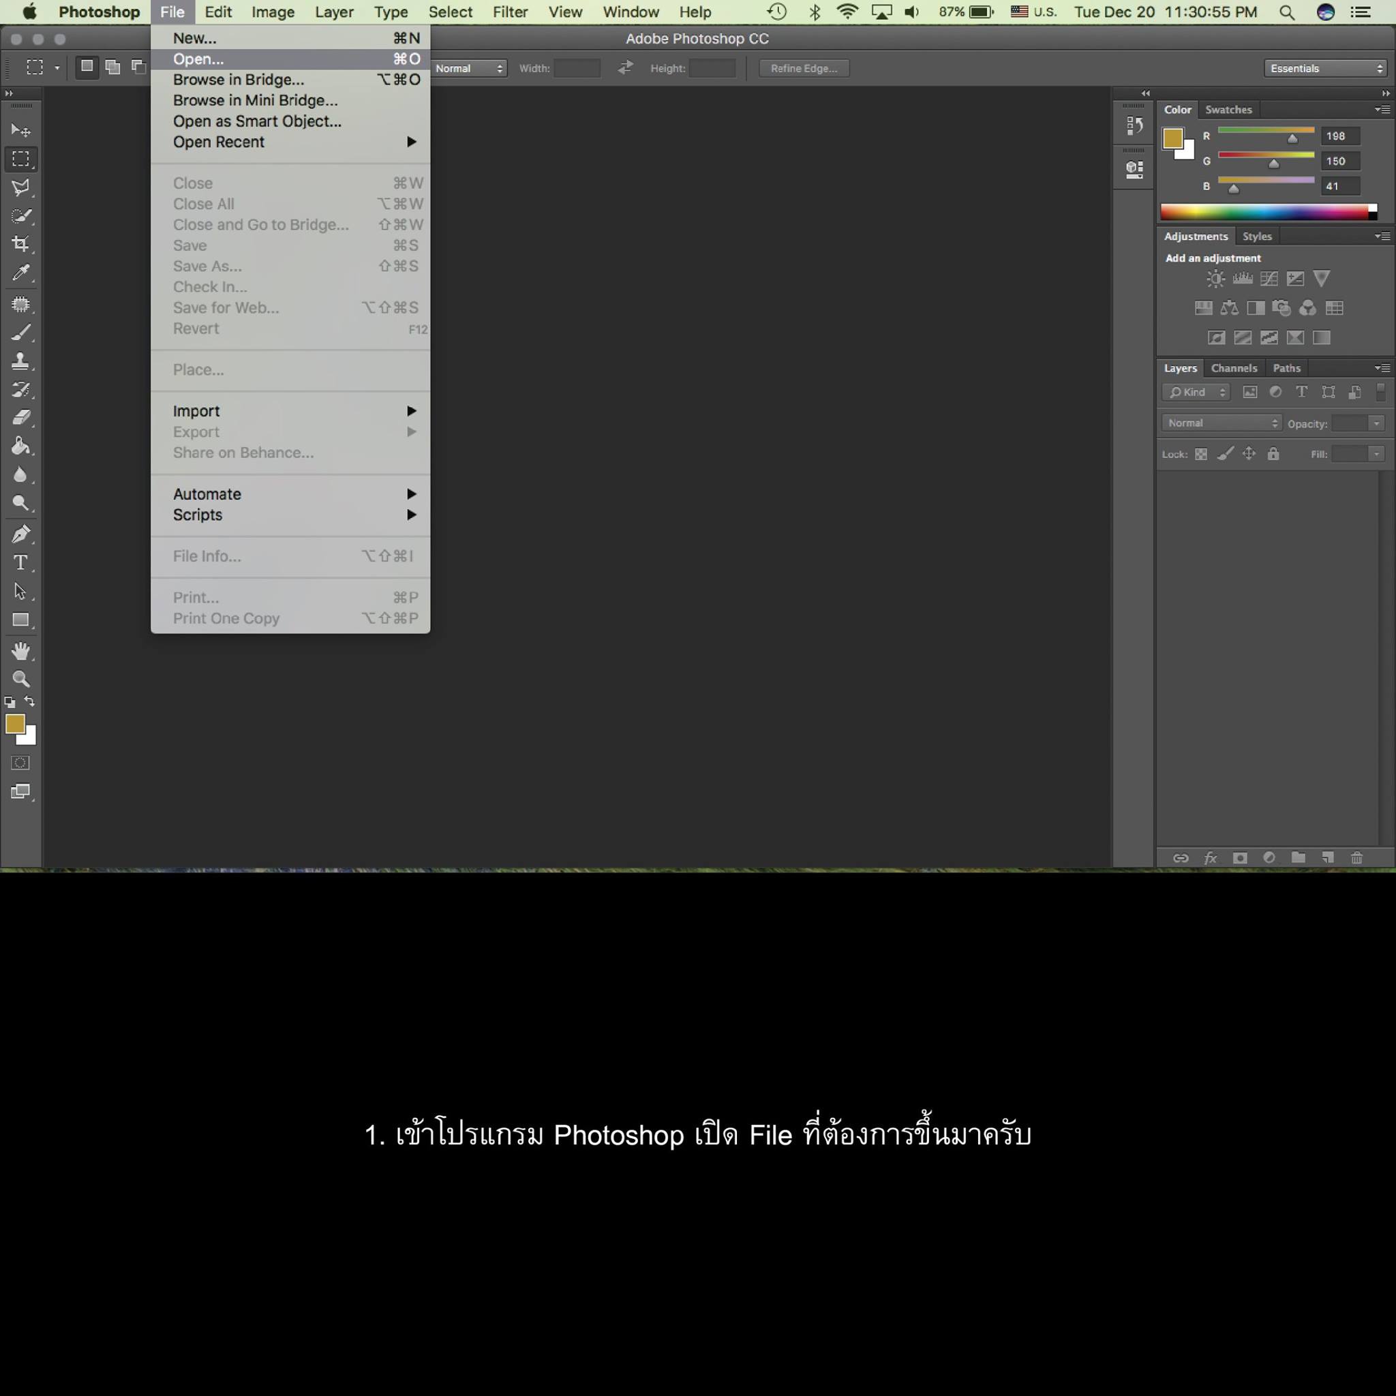Image resolution: width=1396 pixels, height=1396 pixels.
Task: Switch to the Channels tab
Action: tap(1234, 369)
